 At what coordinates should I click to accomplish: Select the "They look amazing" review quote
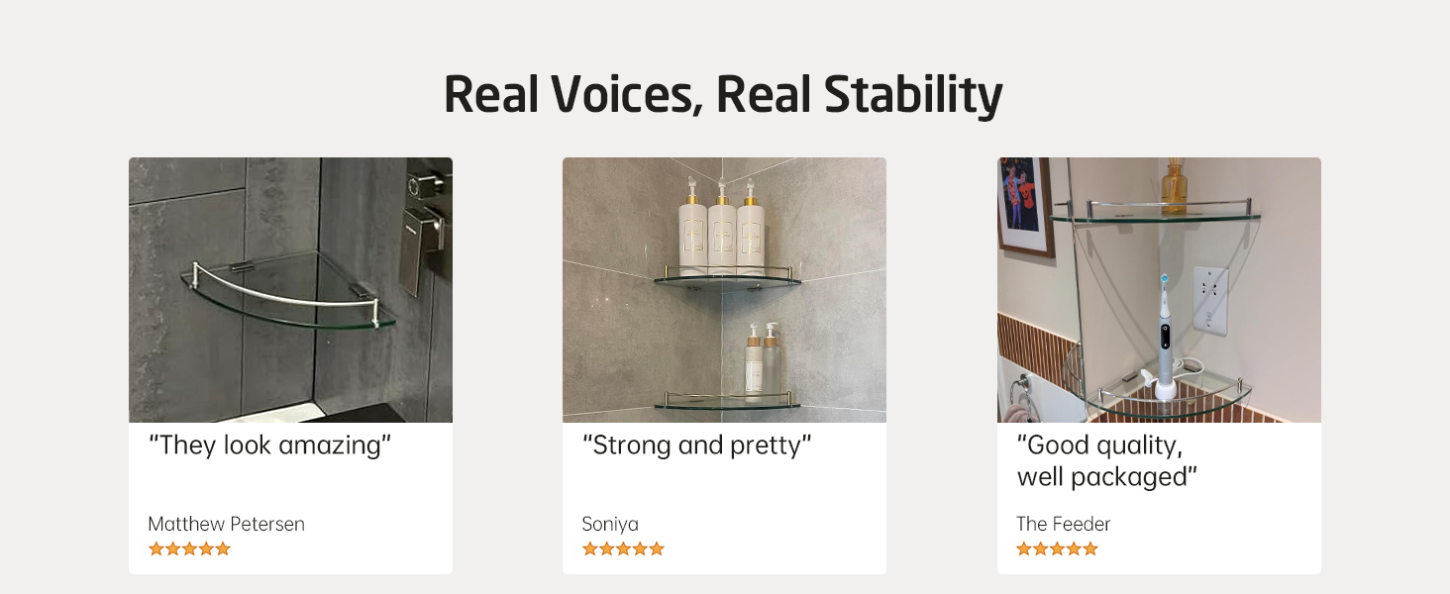pyautogui.click(x=270, y=445)
